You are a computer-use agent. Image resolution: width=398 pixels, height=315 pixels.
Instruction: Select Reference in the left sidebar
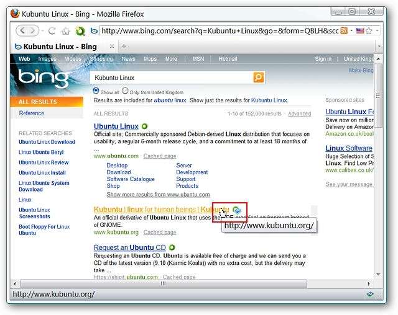click(x=32, y=113)
